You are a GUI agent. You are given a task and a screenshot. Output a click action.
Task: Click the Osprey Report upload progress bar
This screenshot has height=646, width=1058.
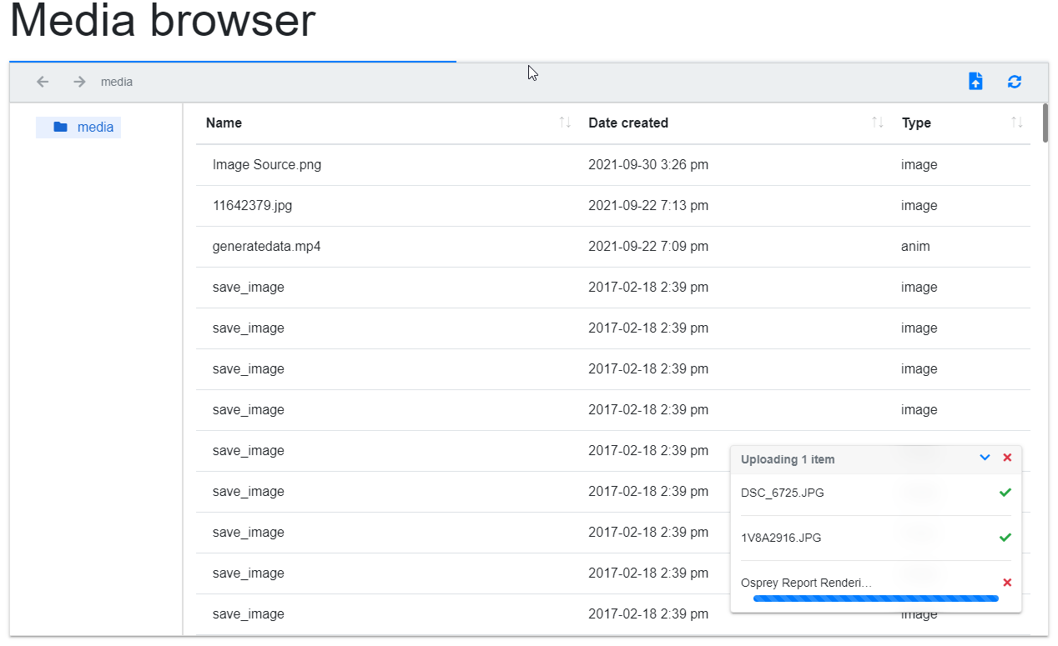[x=876, y=598]
